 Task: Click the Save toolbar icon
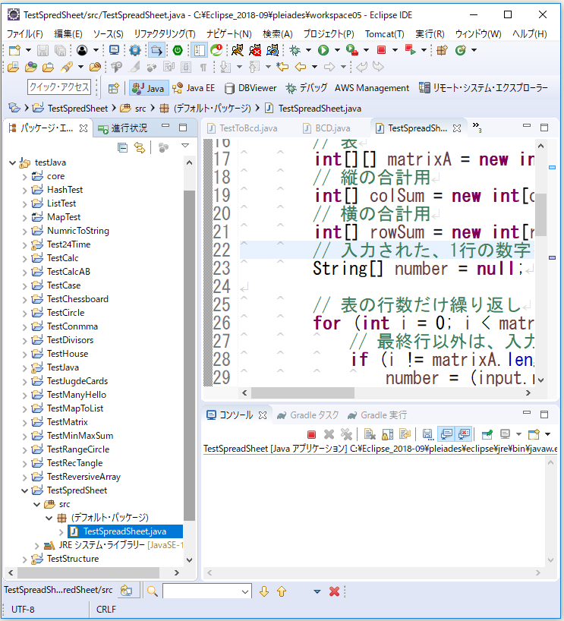43,50
